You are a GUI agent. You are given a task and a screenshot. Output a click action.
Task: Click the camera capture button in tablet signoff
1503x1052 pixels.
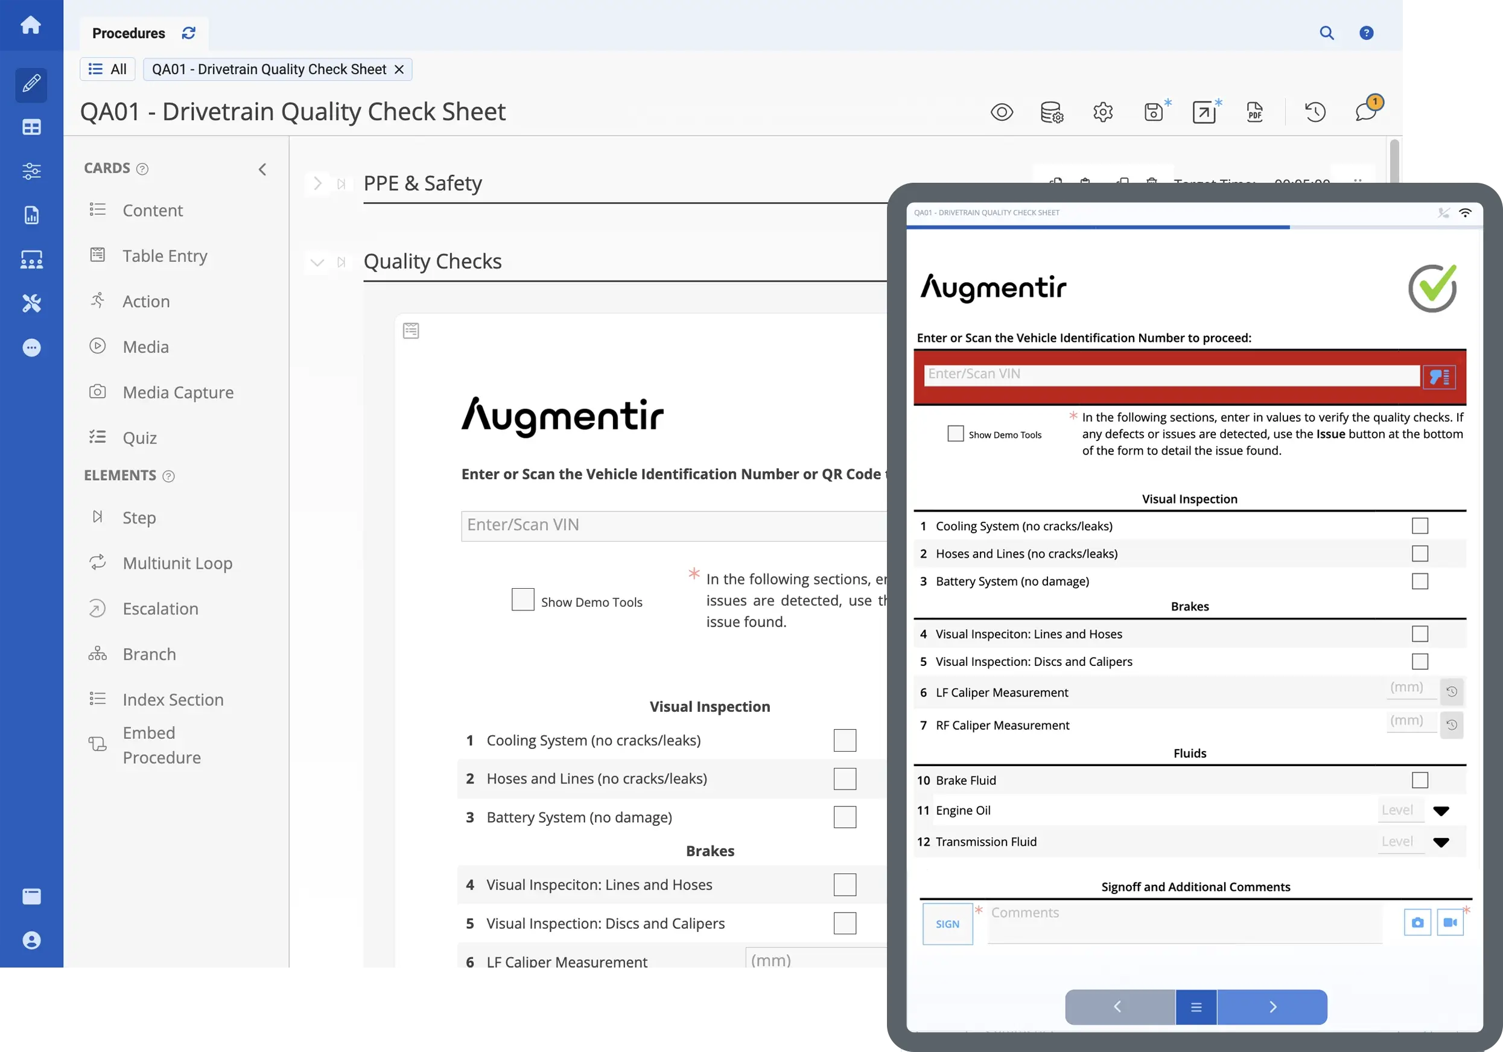[1417, 922]
